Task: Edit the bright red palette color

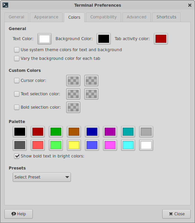Action: coord(38,145)
